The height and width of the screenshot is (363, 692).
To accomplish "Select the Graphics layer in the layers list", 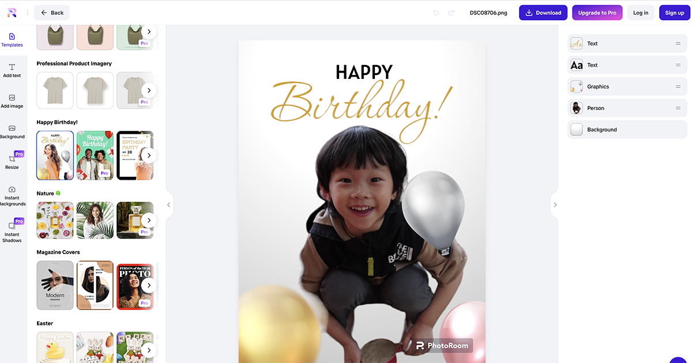I will pos(627,86).
